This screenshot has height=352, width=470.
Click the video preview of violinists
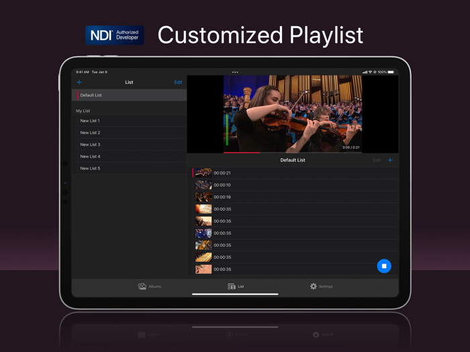293,114
